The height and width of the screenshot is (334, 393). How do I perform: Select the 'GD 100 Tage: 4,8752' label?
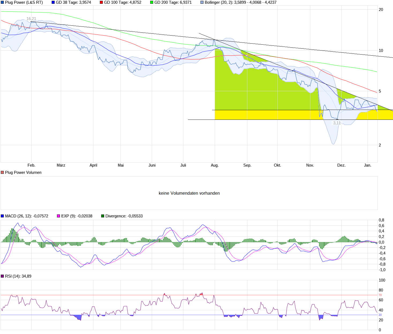pos(123,2)
